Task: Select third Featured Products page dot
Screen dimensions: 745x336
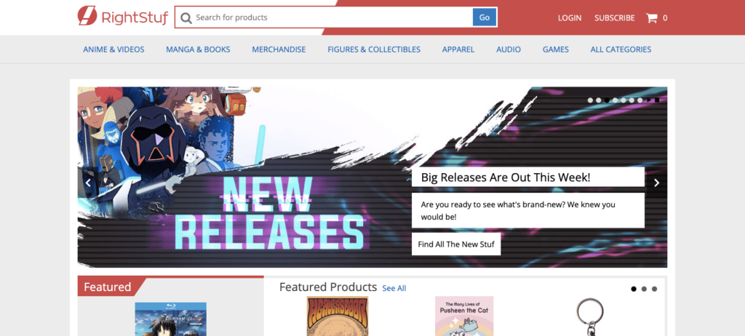Action: [x=654, y=289]
